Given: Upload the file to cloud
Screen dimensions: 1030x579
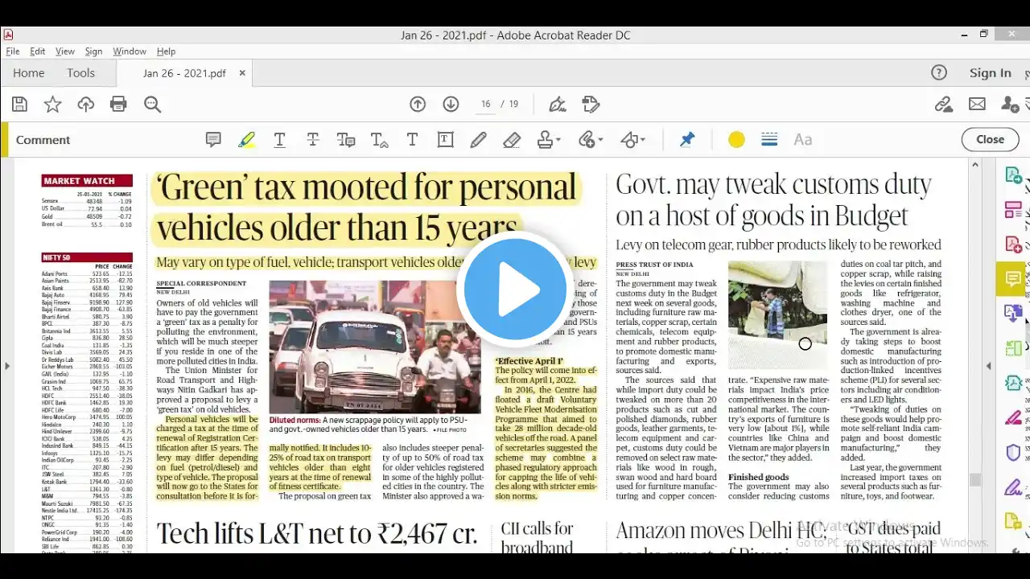Looking at the screenshot, I should pyautogui.click(x=86, y=104).
